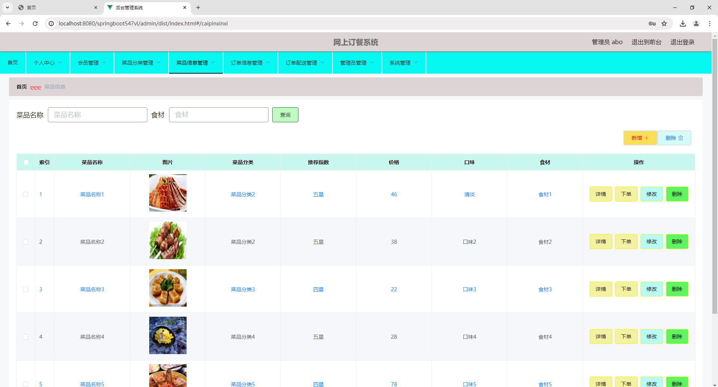718x387 pixels.
Task: Reload the current page
Action: [x=35, y=23]
